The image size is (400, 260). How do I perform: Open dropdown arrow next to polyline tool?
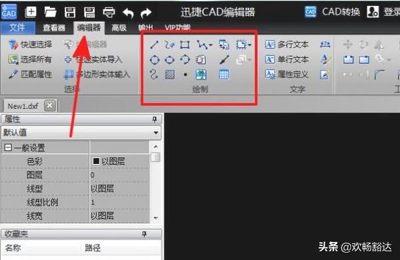pyautogui.click(x=211, y=45)
